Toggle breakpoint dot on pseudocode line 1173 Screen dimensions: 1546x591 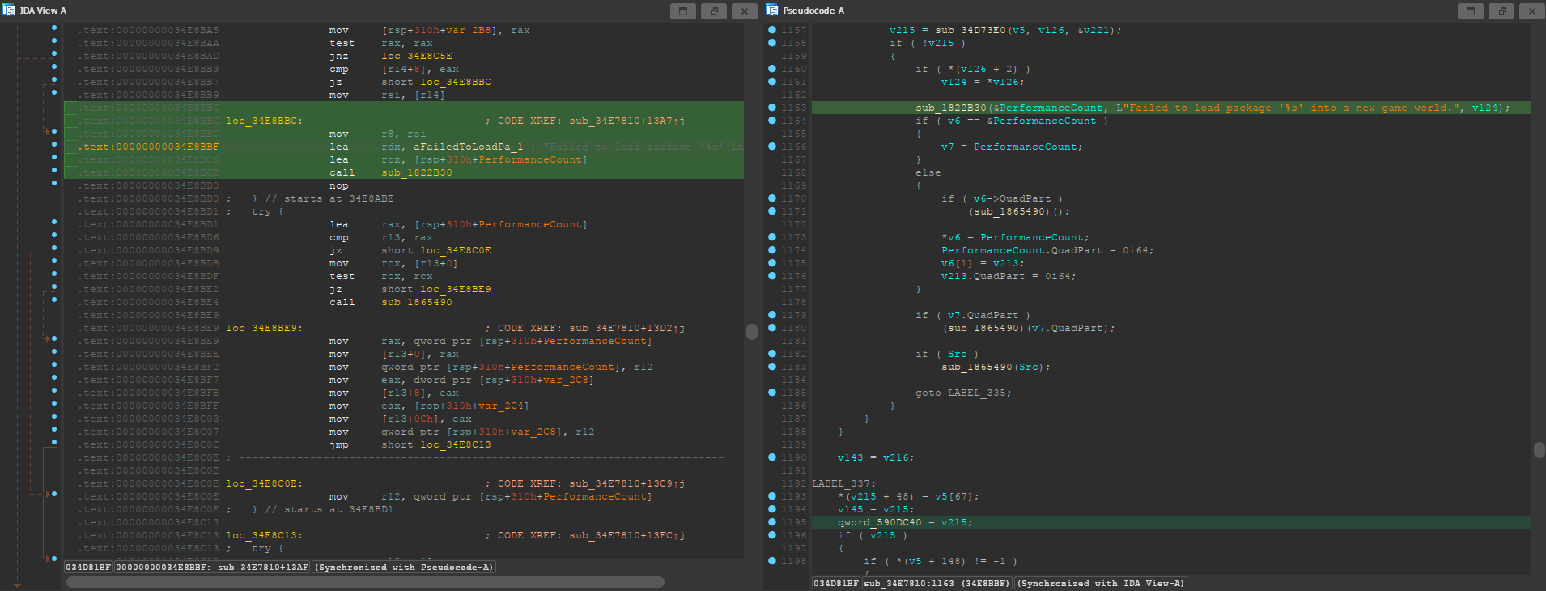click(772, 237)
